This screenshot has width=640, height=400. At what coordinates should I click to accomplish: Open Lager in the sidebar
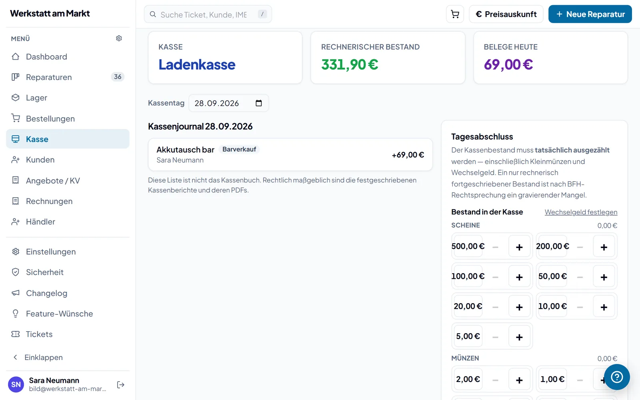(x=68, y=98)
